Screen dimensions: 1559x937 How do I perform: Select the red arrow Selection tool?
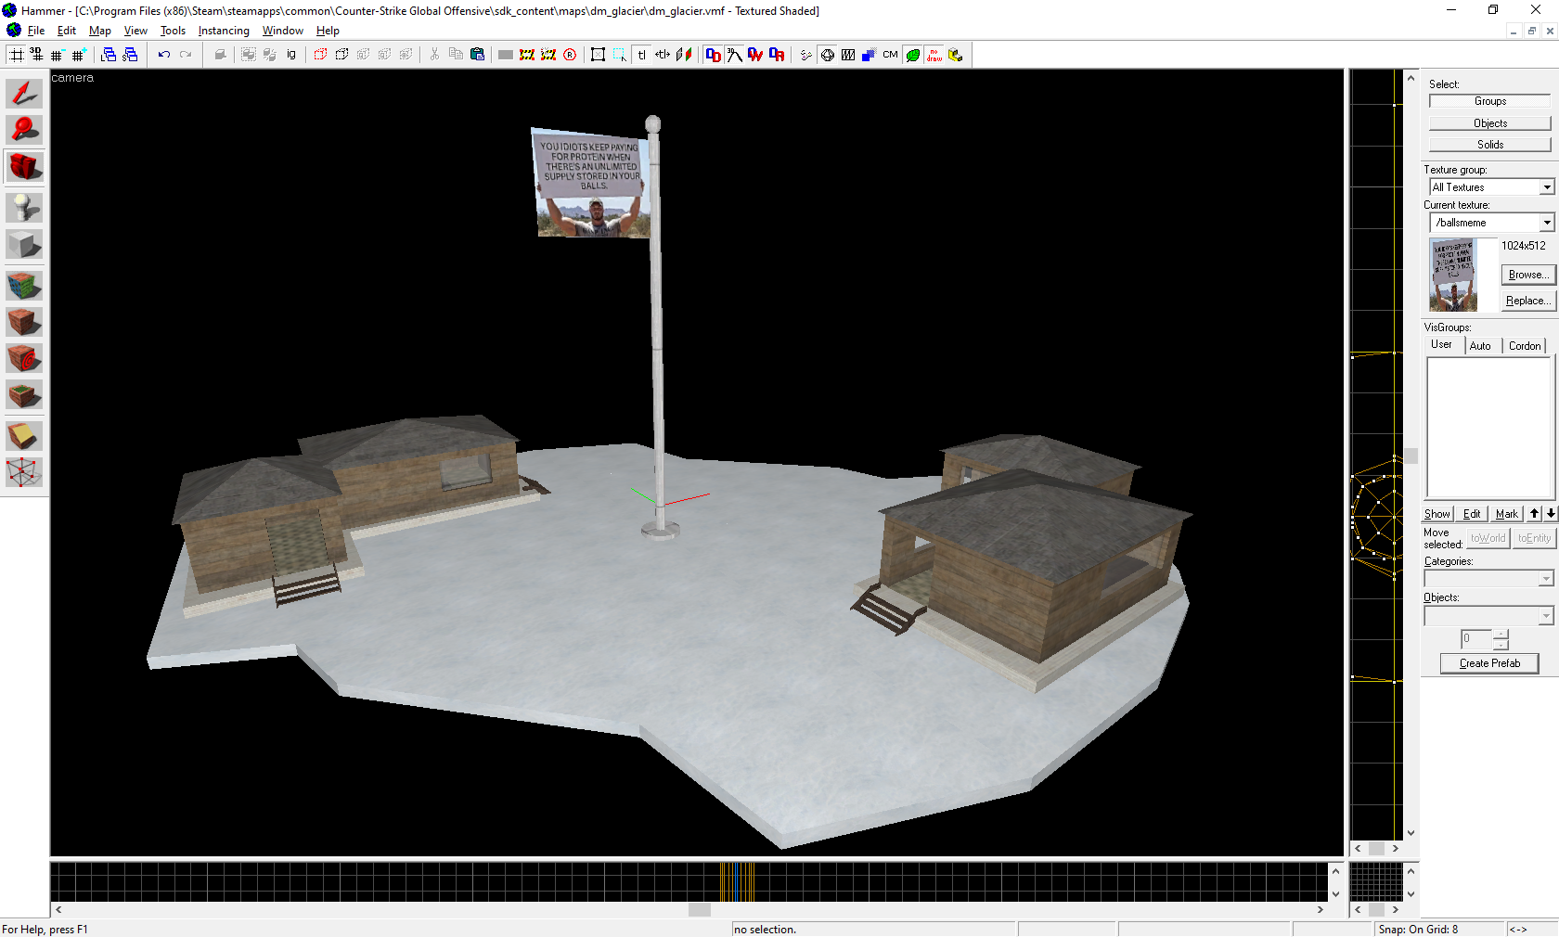tap(24, 94)
